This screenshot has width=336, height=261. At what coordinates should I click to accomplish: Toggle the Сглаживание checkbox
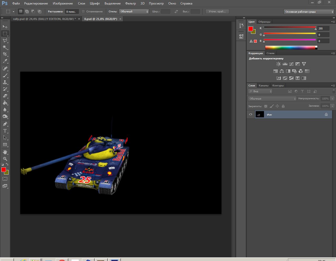83,12
